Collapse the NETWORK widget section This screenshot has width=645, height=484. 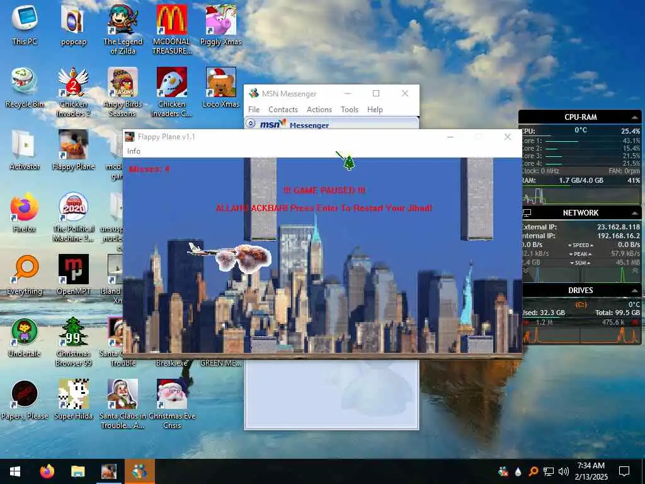click(635, 213)
